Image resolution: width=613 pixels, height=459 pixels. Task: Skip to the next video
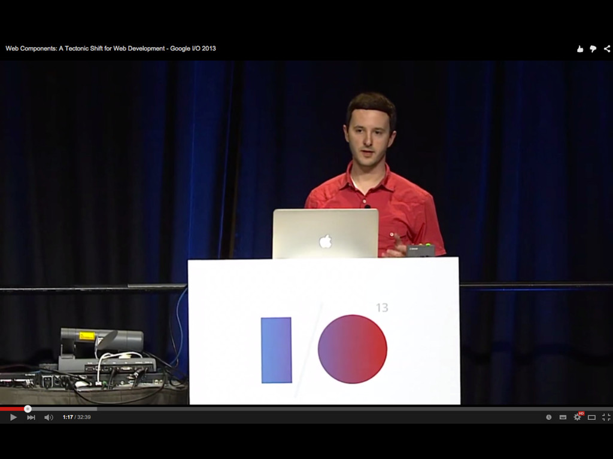[31, 417]
